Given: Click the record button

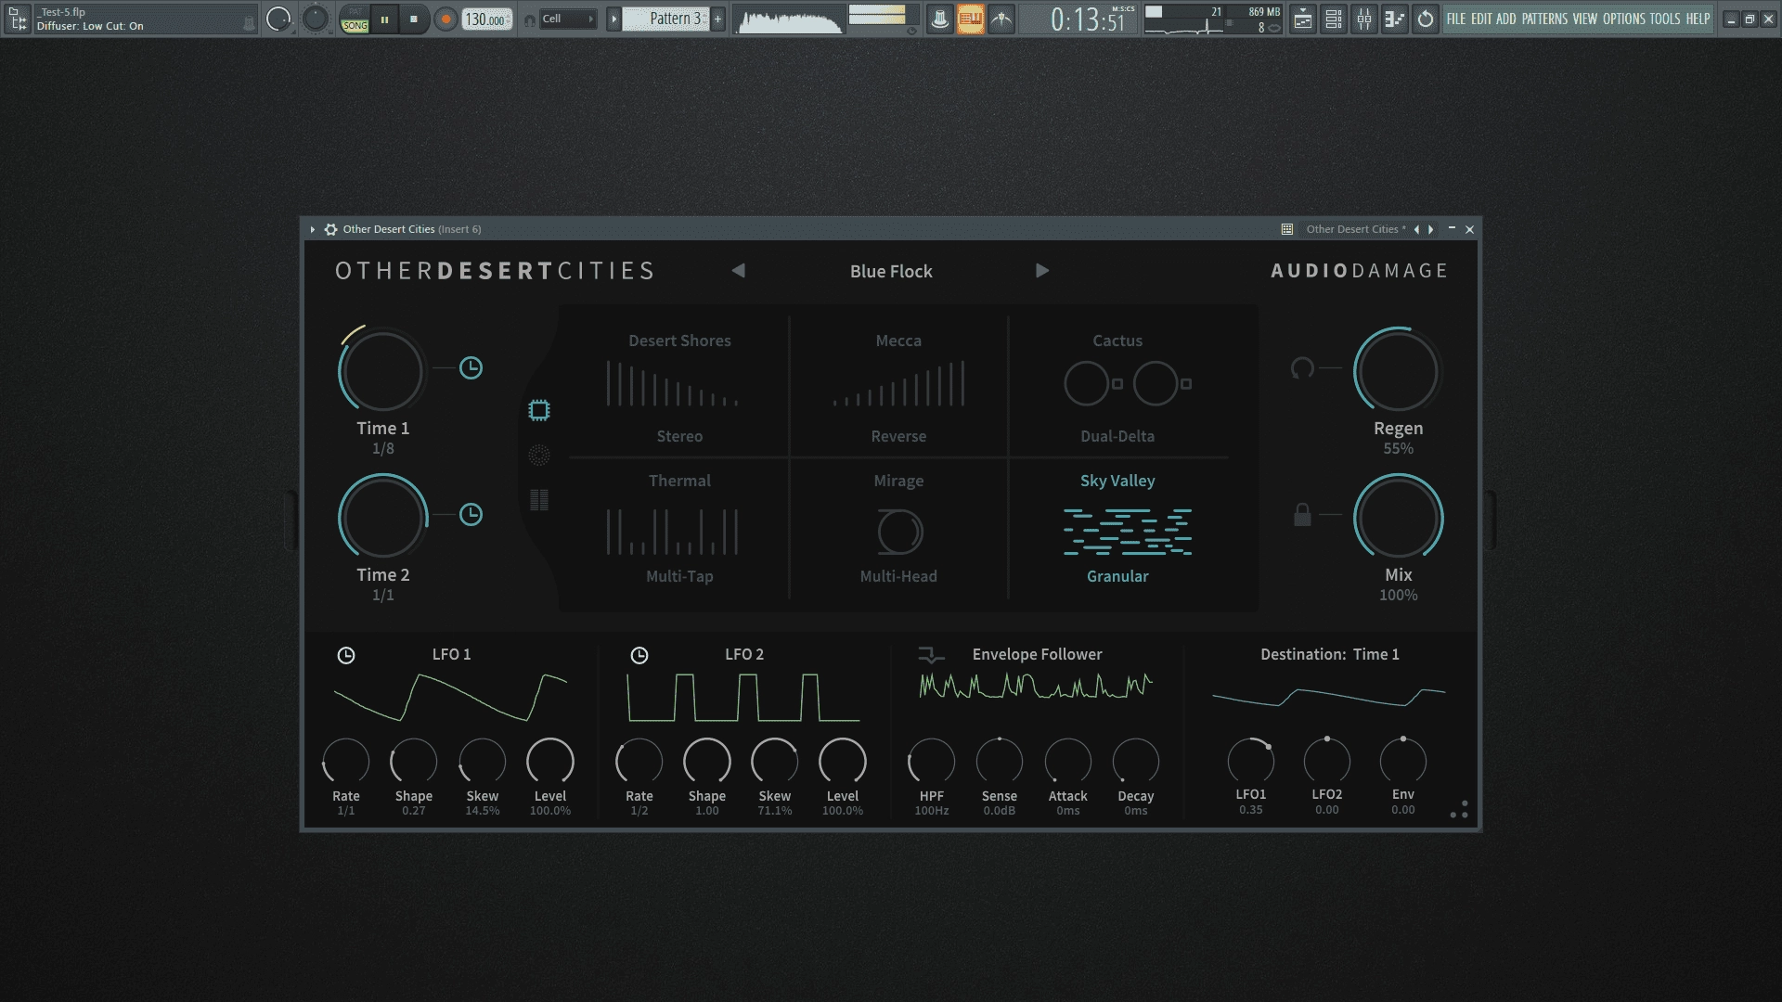Looking at the screenshot, I should pyautogui.click(x=445, y=19).
